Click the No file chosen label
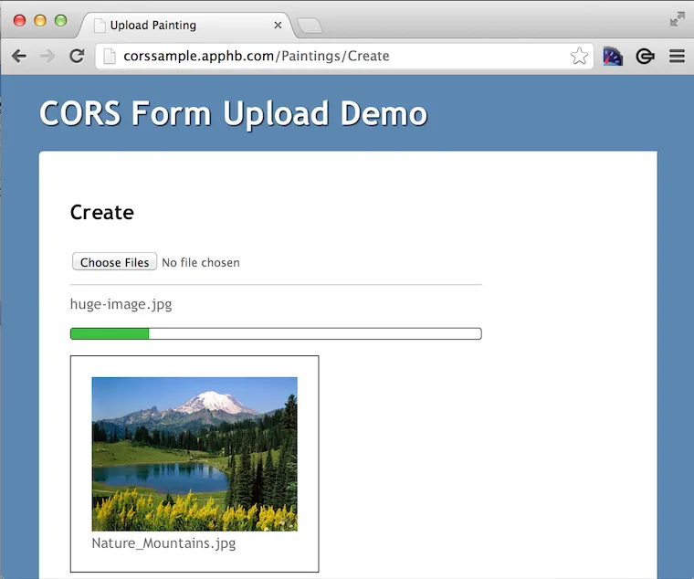694x579 pixels. 201,262
